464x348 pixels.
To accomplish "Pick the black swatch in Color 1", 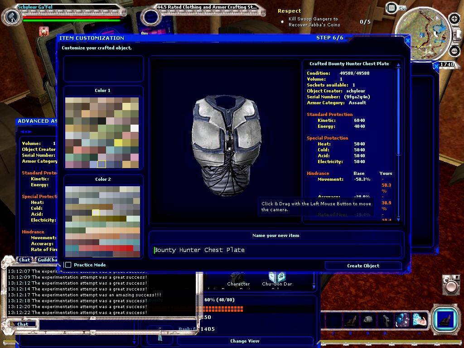I will coord(102,121).
